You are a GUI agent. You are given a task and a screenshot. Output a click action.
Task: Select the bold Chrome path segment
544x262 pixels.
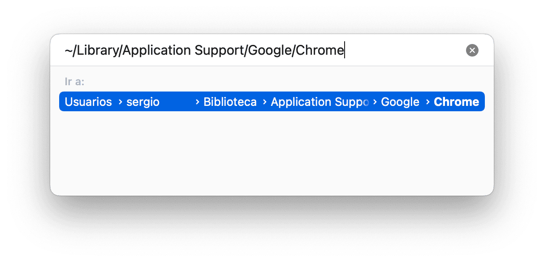[x=456, y=102]
